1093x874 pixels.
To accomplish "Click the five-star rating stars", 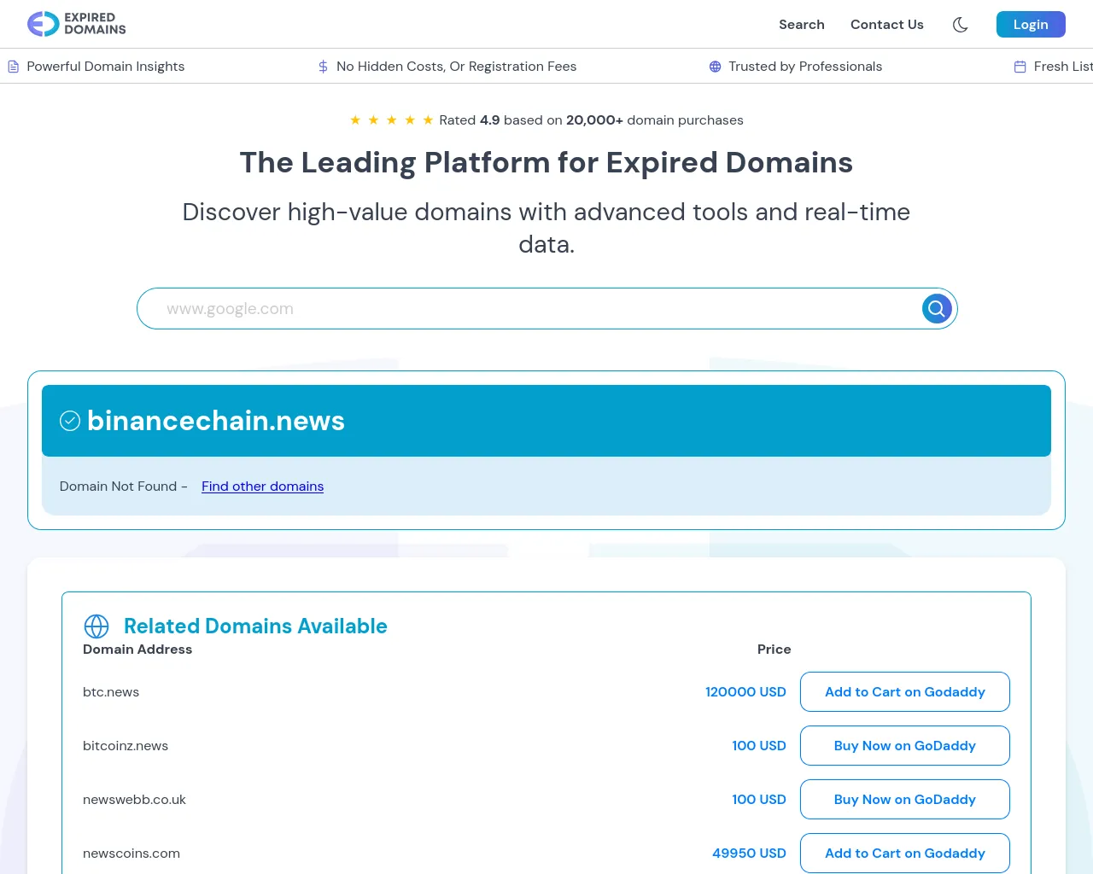I will (x=392, y=120).
